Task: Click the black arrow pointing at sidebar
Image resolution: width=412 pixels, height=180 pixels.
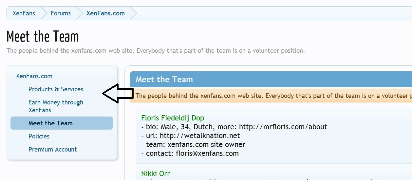Action: point(118,94)
